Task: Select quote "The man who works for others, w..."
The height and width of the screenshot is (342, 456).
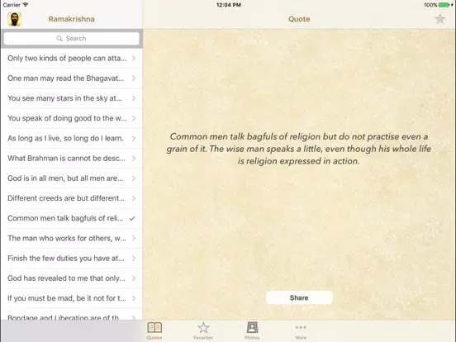Action: coord(72,238)
